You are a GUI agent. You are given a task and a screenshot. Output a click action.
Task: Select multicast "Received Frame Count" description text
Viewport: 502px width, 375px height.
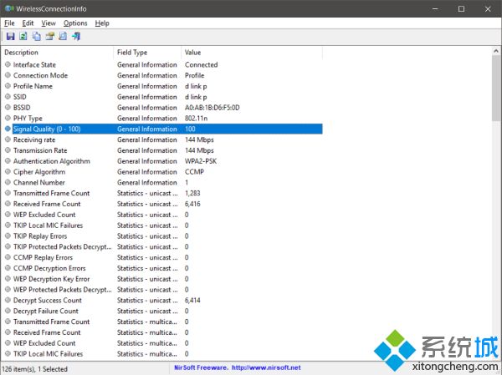pos(47,332)
